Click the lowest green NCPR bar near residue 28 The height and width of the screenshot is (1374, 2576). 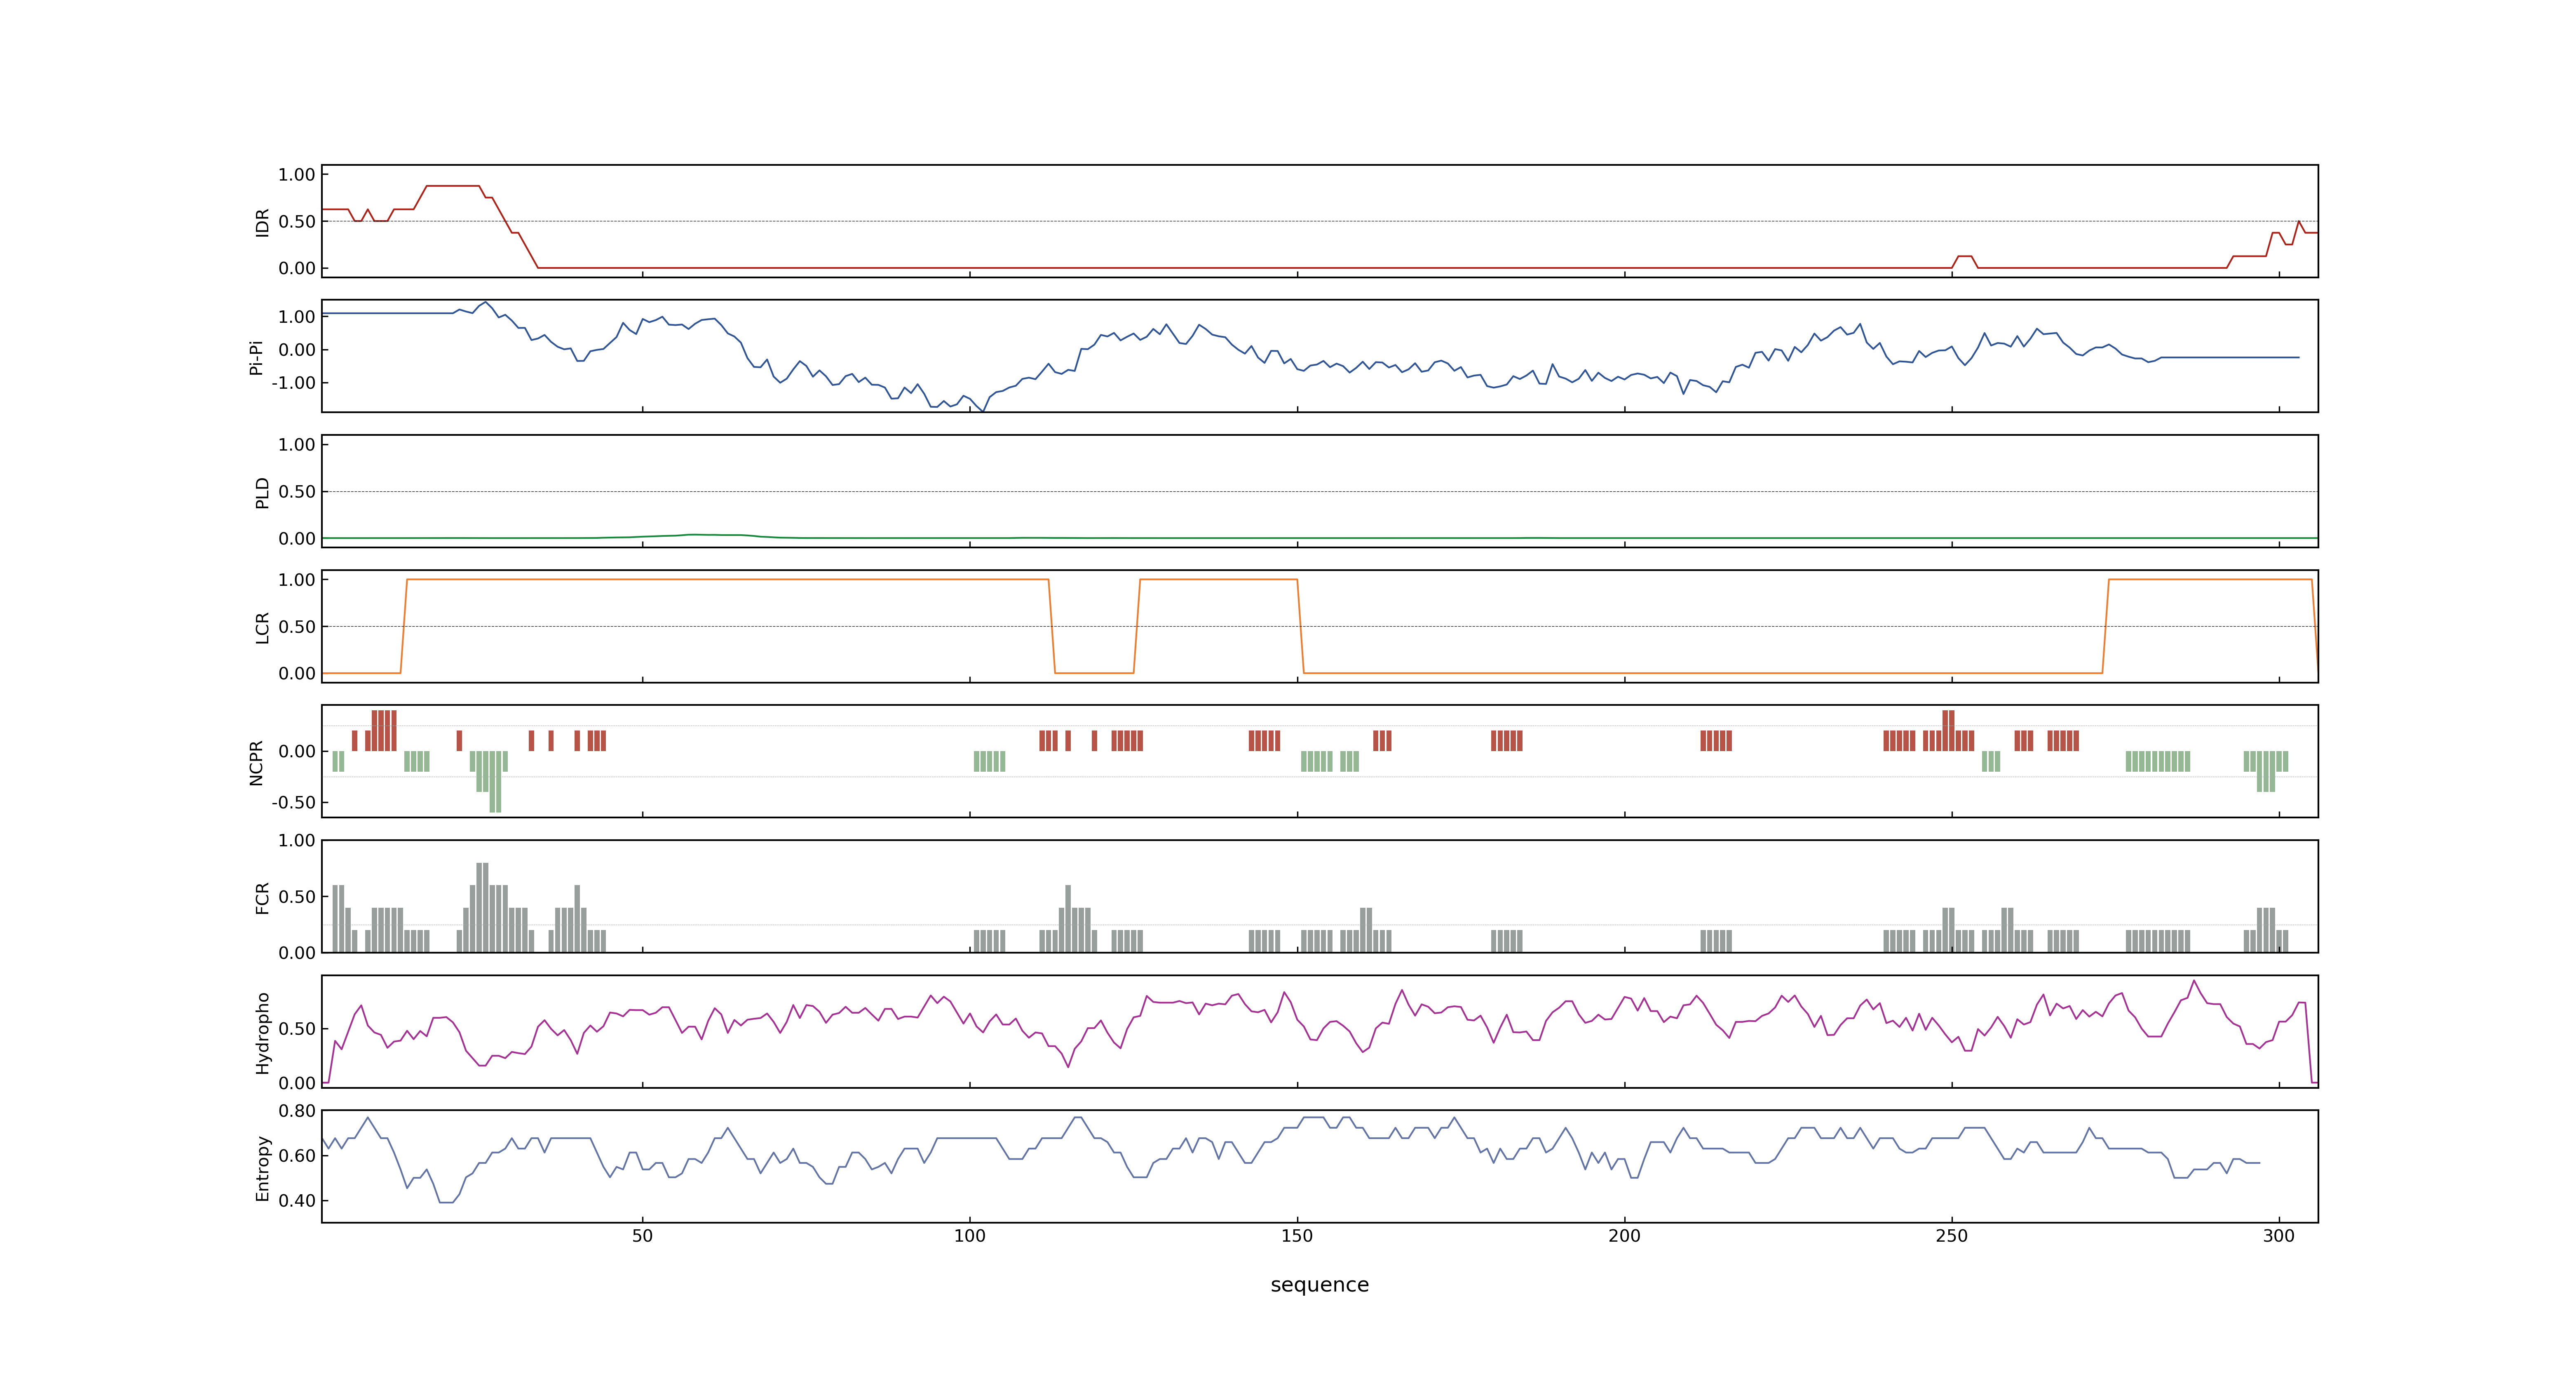coord(495,781)
